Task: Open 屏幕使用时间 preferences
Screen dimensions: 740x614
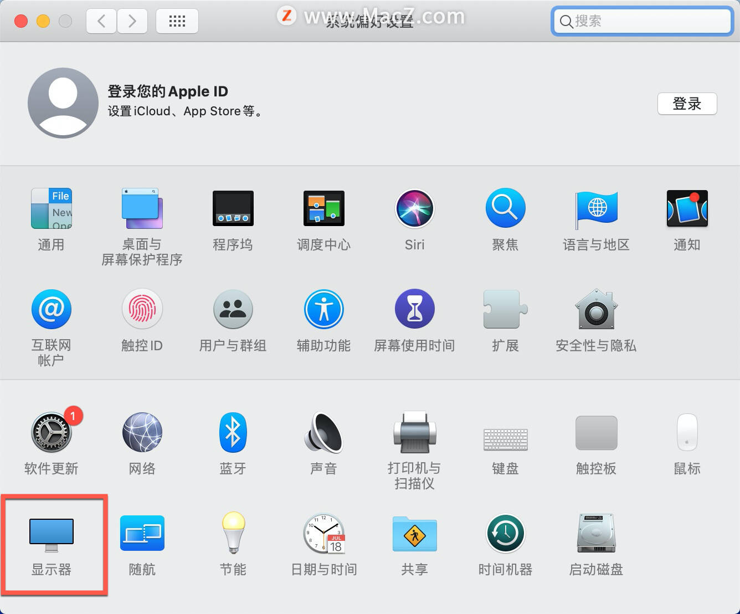Action: coord(414,309)
